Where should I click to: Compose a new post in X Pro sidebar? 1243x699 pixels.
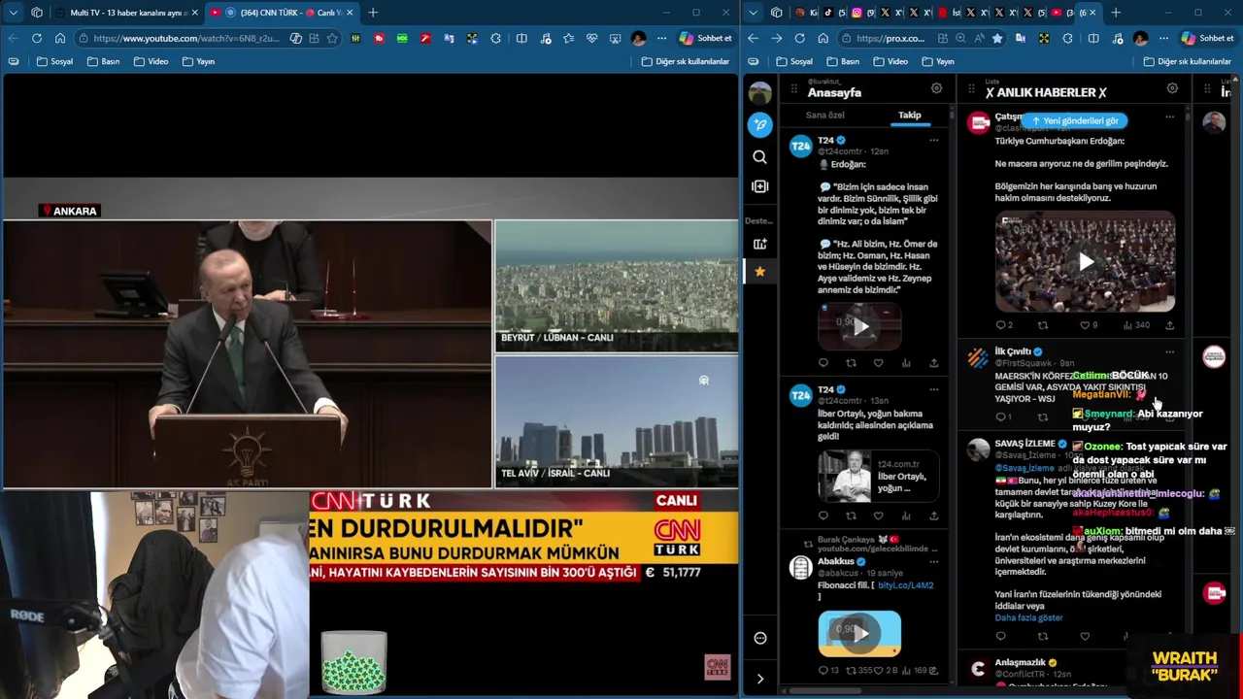click(x=760, y=124)
